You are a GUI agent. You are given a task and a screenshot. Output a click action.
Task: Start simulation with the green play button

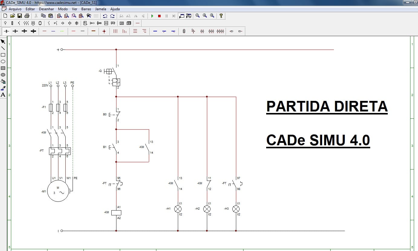tap(152, 16)
